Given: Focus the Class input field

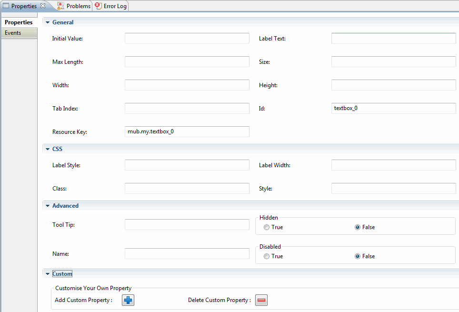Looking at the screenshot, I should point(187,188).
